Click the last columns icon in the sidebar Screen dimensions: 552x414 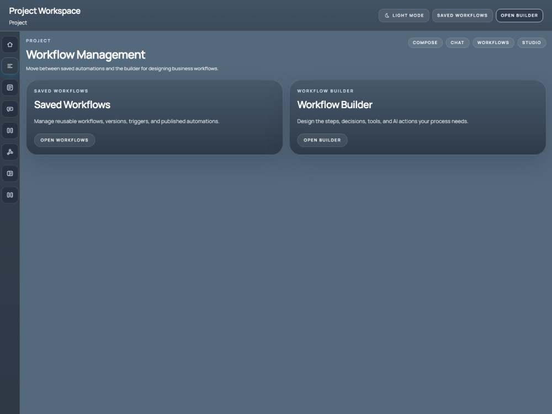click(x=10, y=195)
